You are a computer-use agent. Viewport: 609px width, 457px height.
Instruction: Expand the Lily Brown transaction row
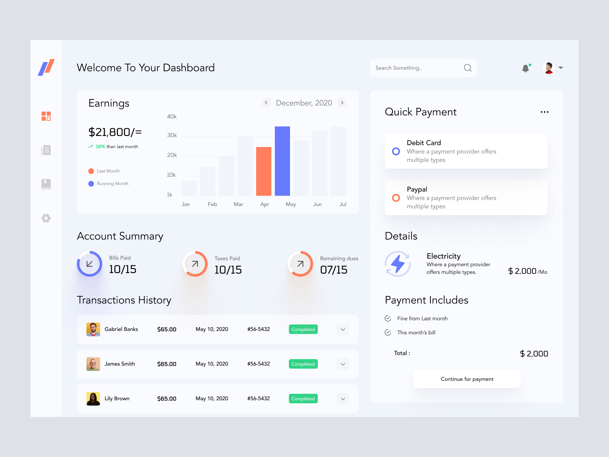343,398
